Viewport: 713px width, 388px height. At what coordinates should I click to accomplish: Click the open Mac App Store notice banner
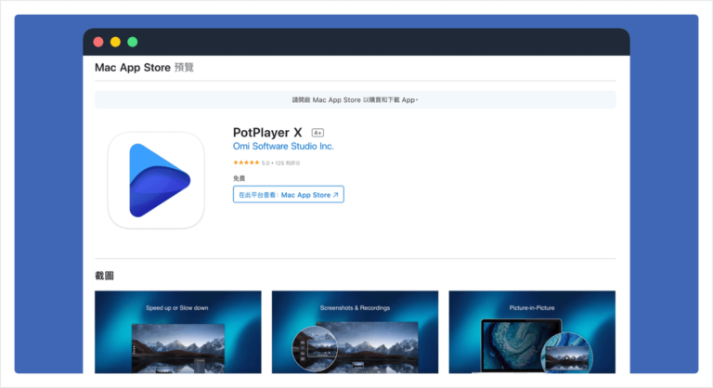(356, 99)
